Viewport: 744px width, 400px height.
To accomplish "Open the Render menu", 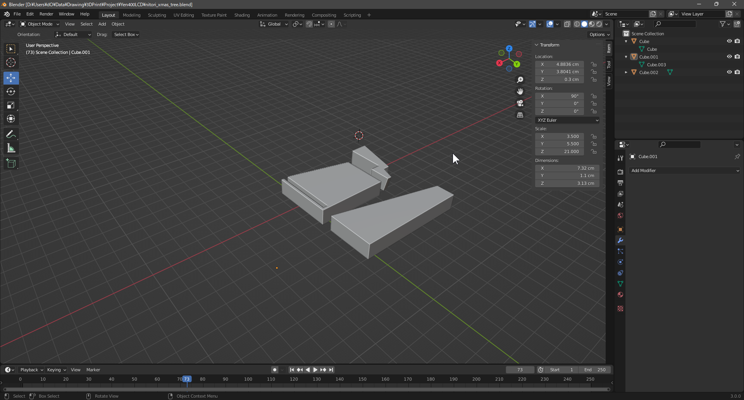I will [46, 14].
